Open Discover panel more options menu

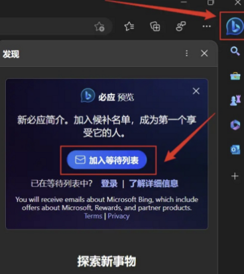[187, 53]
